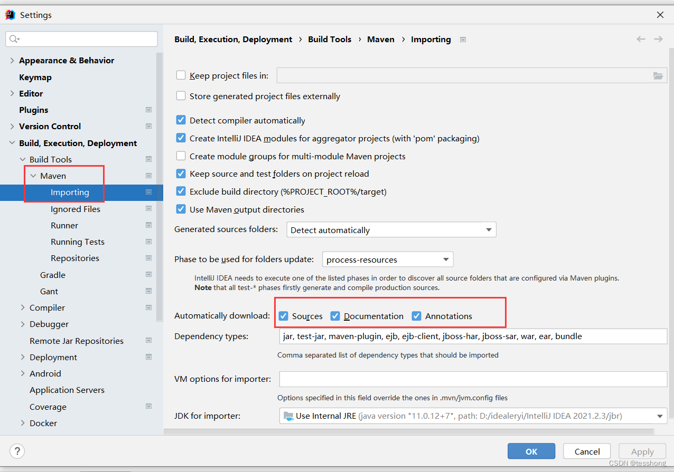
Task: Click the project-level icon beside Runner
Action: [x=148, y=225]
